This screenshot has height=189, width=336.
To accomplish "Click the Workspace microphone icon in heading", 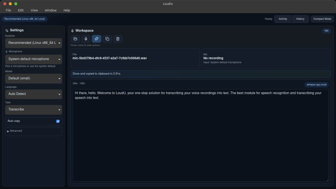I will [x=73, y=31].
